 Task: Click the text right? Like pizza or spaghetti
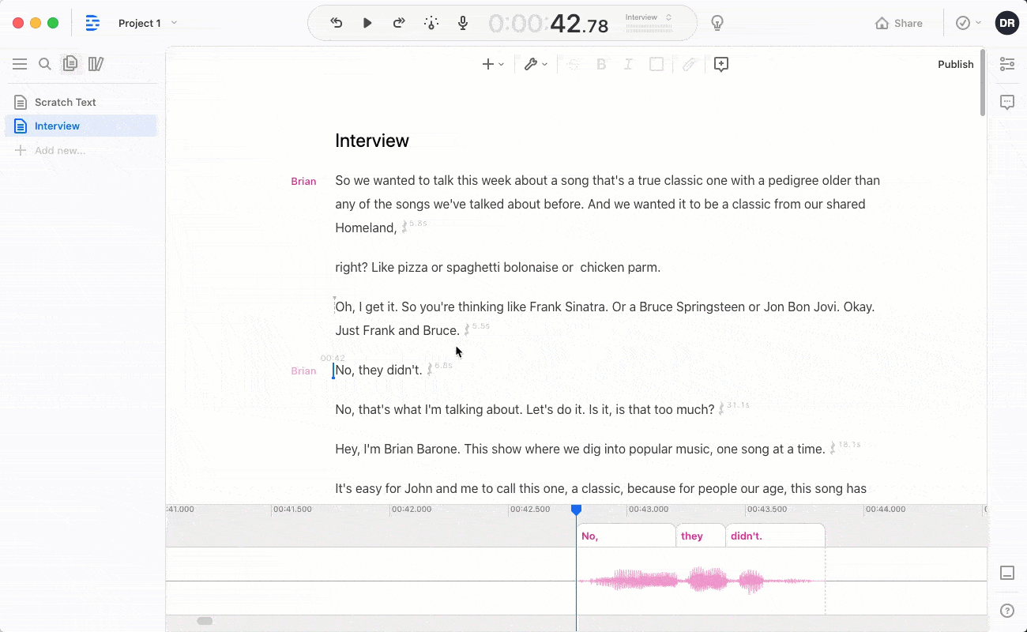(453, 268)
